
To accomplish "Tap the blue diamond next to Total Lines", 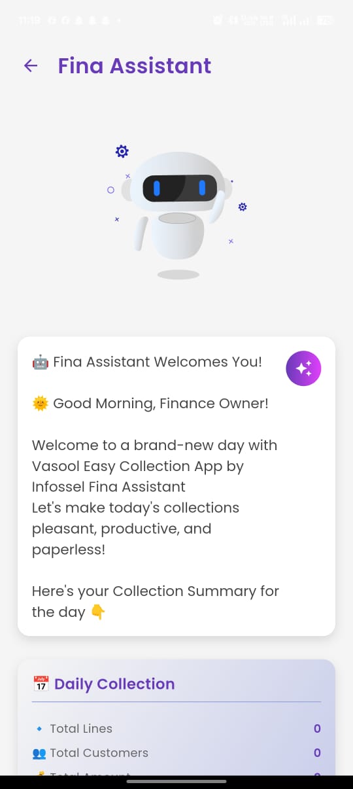I will pyautogui.click(x=38, y=729).
